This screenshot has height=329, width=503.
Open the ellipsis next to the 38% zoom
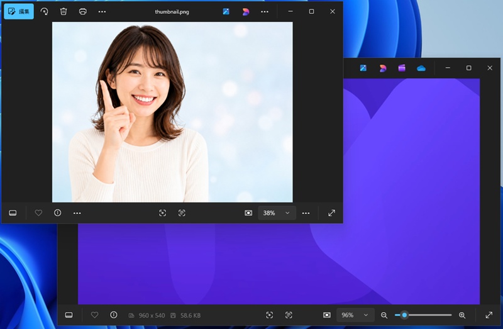tap(306, 213)
